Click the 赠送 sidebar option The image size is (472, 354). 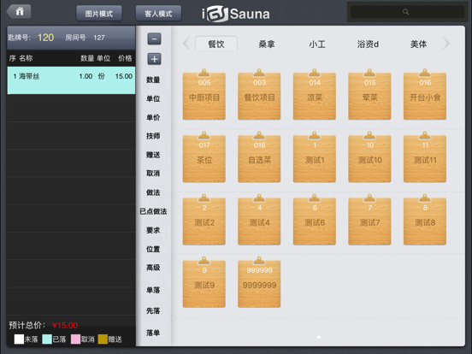[x=153, y=155]
